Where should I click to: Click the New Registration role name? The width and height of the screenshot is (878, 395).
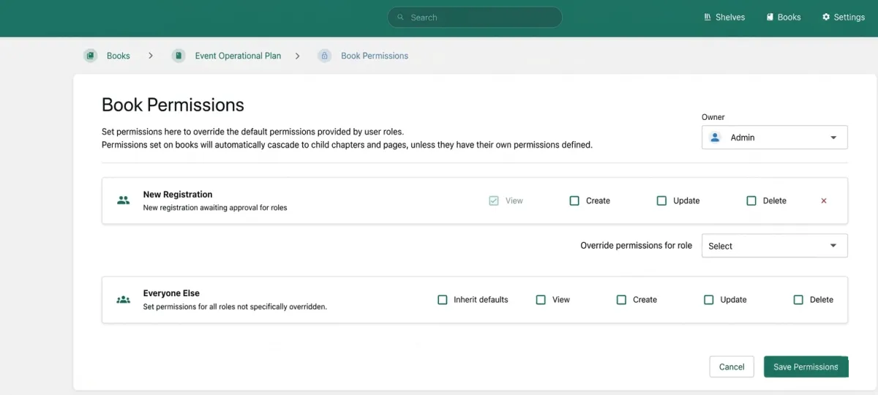[x=178, y=195]
